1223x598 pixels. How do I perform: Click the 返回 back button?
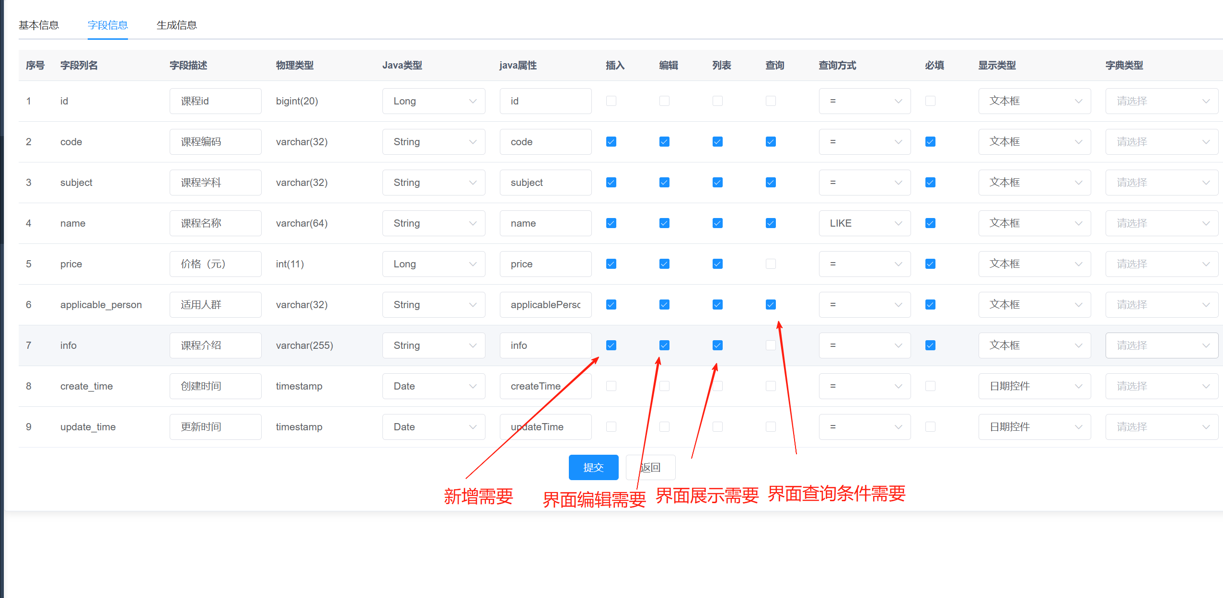tap(650, 467)
